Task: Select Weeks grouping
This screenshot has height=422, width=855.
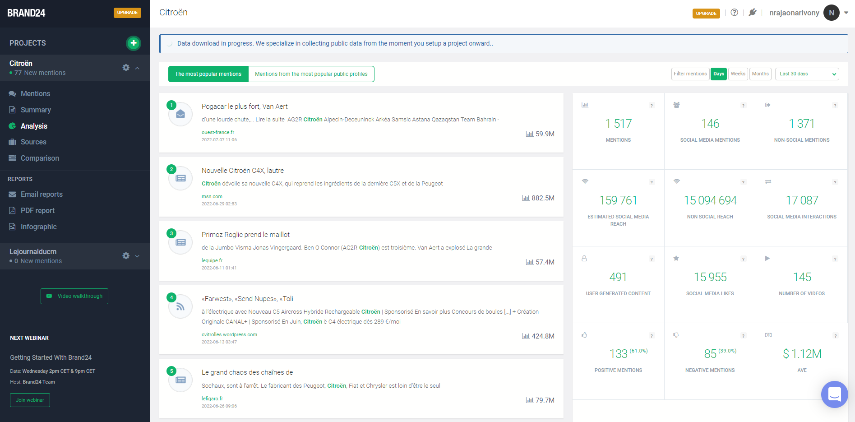Action: tap(738, 74)
